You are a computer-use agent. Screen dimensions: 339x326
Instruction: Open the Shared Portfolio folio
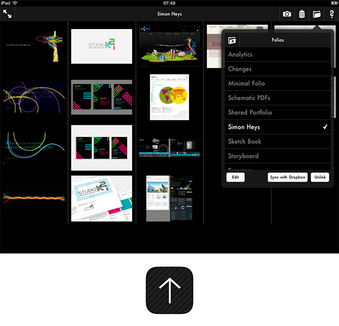coord(277,113)
